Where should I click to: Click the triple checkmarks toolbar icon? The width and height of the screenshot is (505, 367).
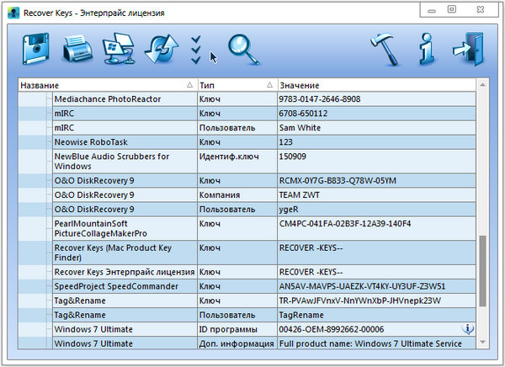click(x=196, y=51)
